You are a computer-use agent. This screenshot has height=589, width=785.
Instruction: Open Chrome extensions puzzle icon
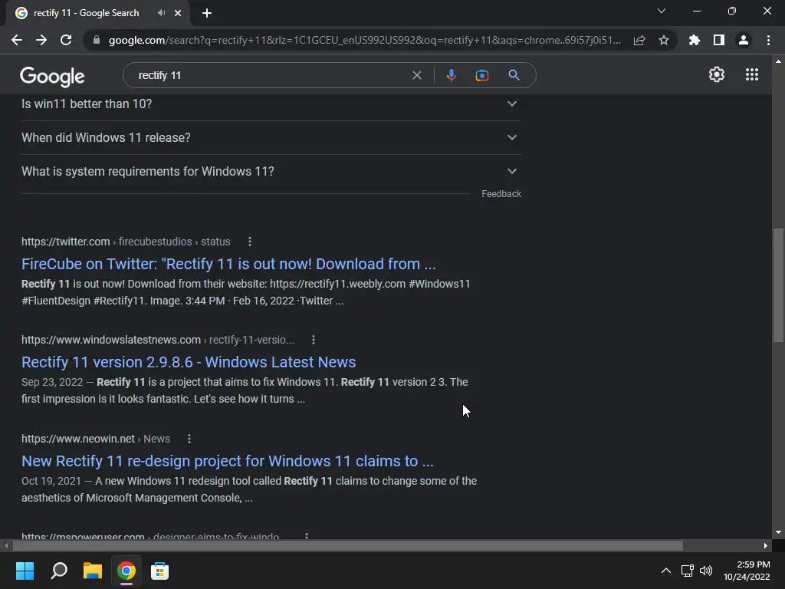694,40
